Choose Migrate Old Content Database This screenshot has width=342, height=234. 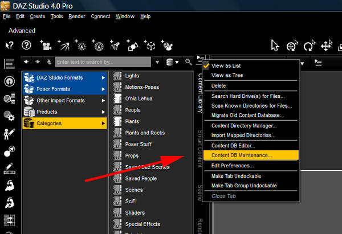coord(251,115)
